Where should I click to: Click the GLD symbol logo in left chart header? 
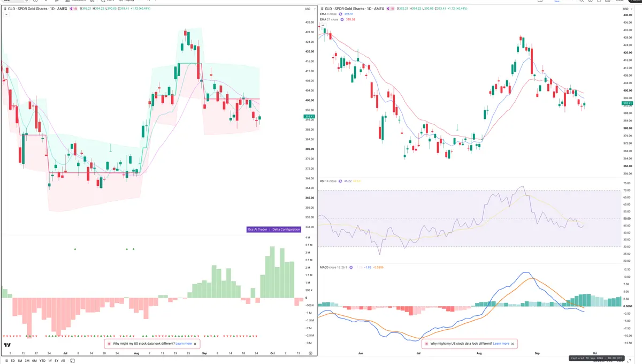5,9
